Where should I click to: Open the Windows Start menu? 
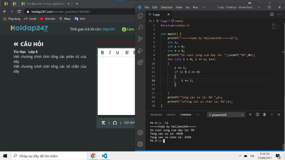[5, 156]
